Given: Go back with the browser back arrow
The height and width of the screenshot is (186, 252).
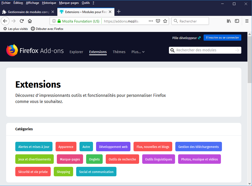Looking at the screenshot, I should click(5, 21).
